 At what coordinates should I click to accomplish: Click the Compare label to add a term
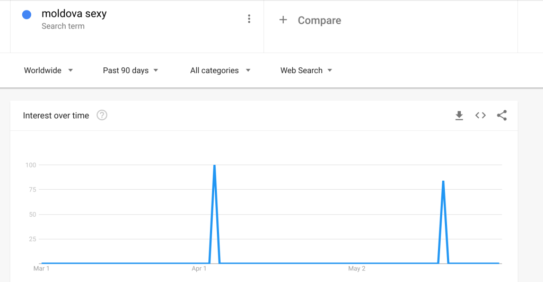[319, 21]
